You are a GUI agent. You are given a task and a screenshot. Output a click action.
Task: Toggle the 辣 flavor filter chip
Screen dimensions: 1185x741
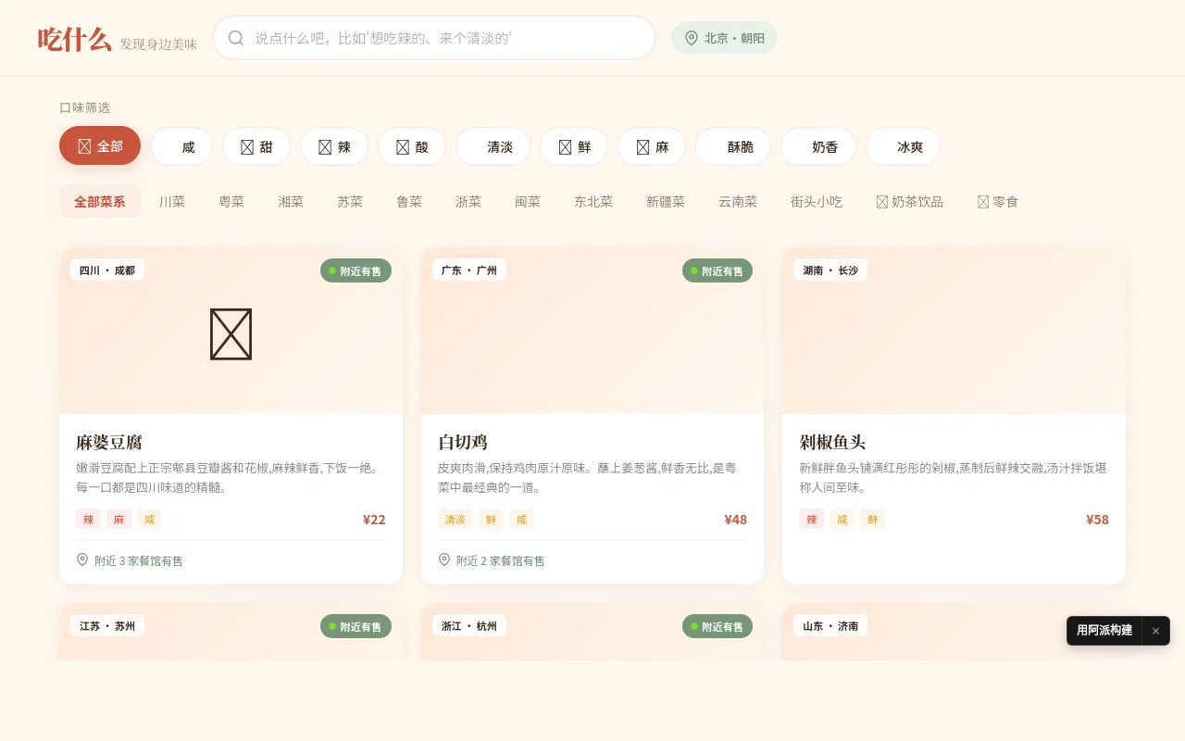click(x=334, y=146)
